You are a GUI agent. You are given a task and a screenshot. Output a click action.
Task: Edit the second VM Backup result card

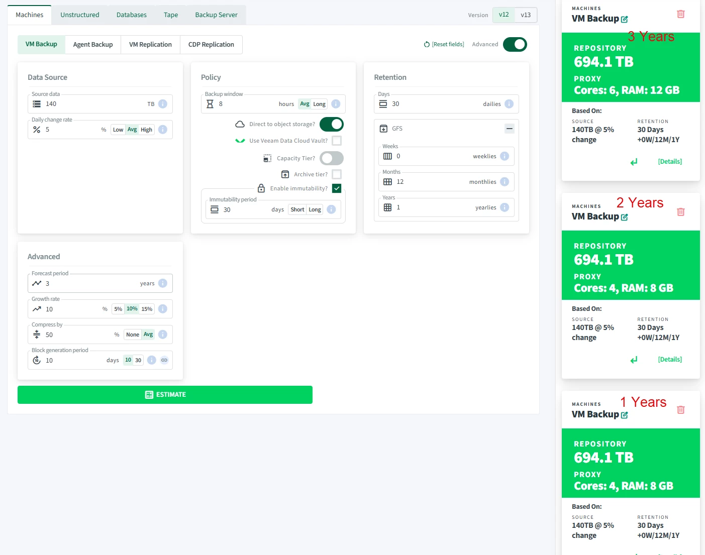[x=625, y=217]
